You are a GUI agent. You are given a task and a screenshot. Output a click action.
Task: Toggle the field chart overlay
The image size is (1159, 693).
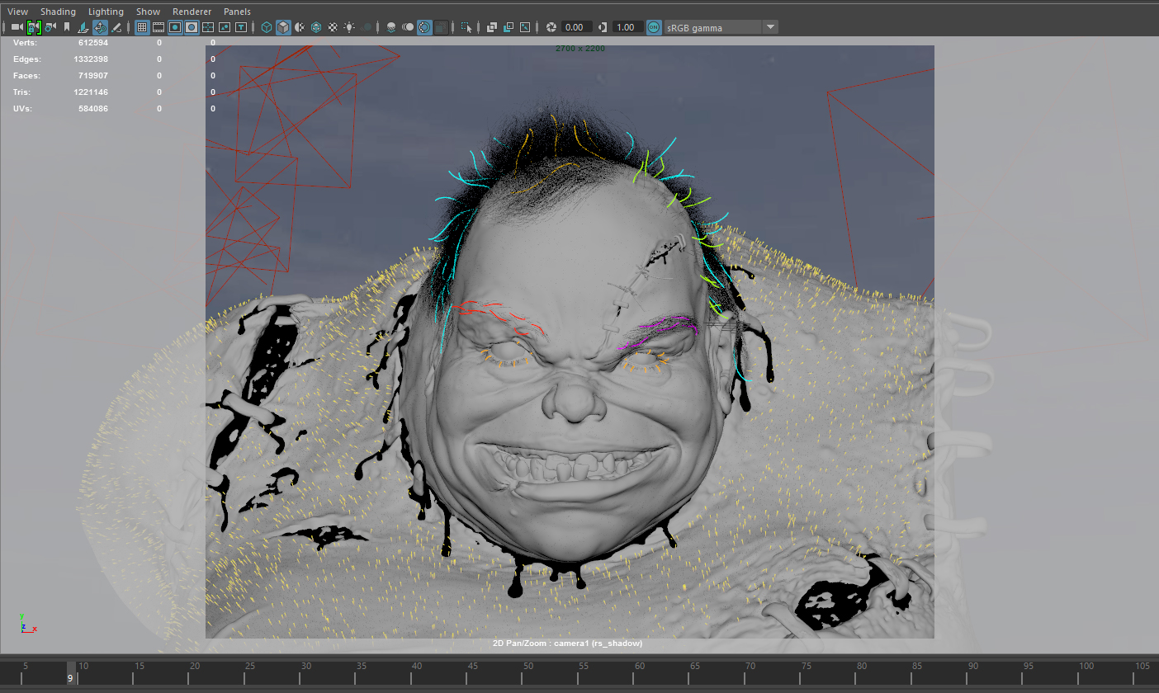pyautogui.click(x=208, y=27)
